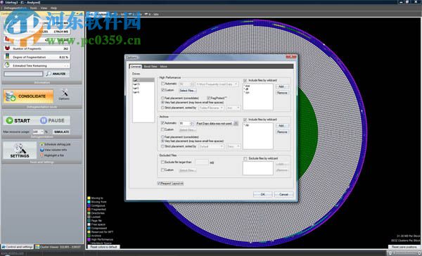The image size is (422, 256).
Task: Open High Performance sort order dropdown
Action: click(233, 108)
